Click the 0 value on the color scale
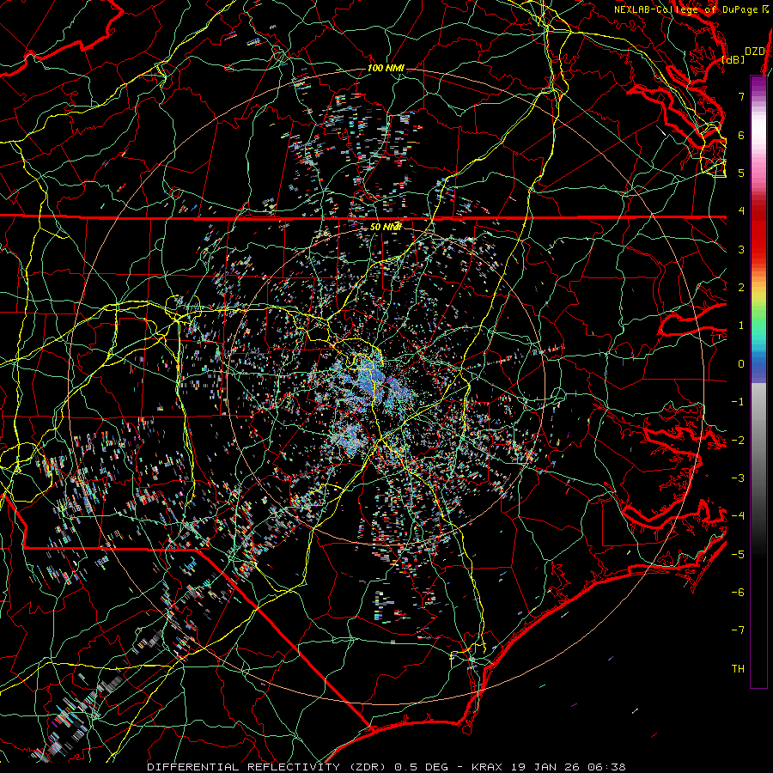 point(741,364)
